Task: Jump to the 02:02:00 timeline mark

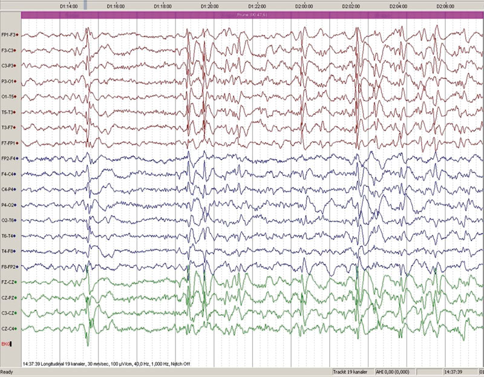Action: coord(350,5)
